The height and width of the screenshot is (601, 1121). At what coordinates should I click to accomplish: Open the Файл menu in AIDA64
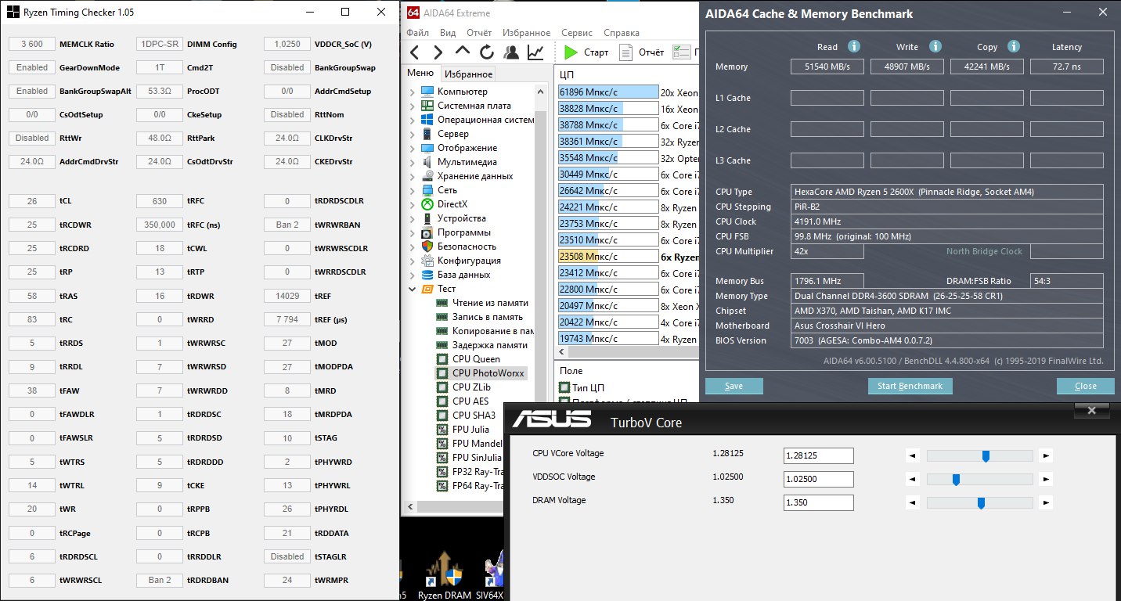coord(418,33)
